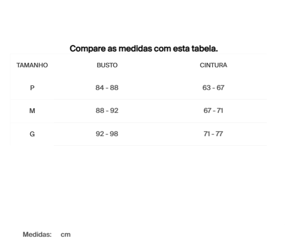Image resolution: width=286 pixels, height=249 pixels.
Task: Click the word 'Compare' in heading
Action: (88, 49)
